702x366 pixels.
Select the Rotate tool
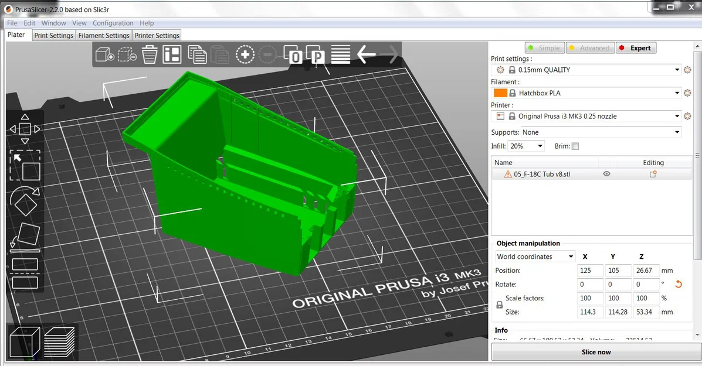pyautogui.click(x=25, y=201)
